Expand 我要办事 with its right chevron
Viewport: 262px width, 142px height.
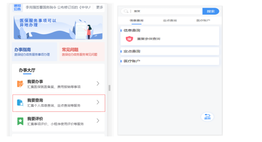[x=98, y=84]
